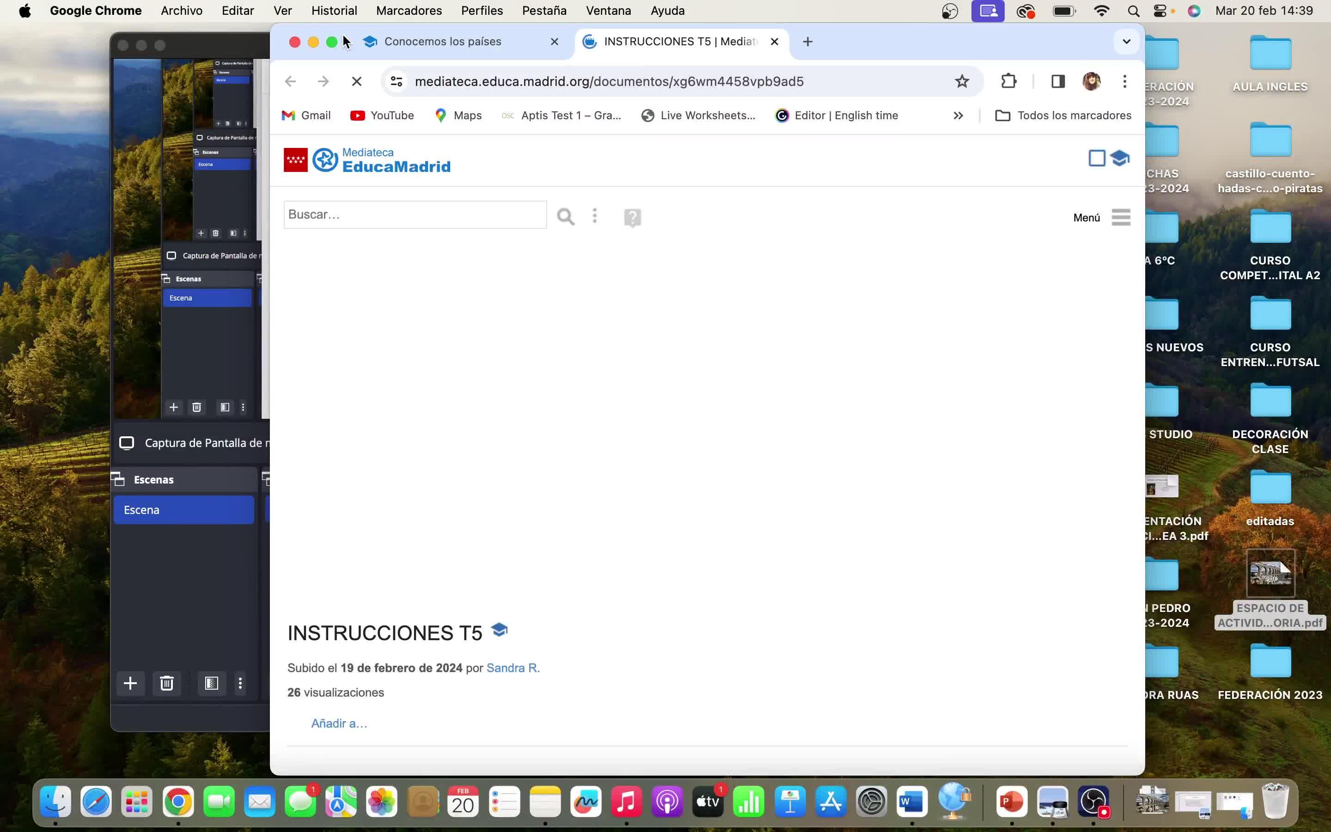Click the Sandra R. author link

point(513,668)
